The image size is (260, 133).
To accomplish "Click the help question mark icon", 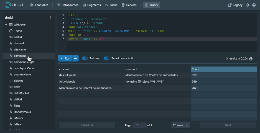I will (x=254, y=5).
